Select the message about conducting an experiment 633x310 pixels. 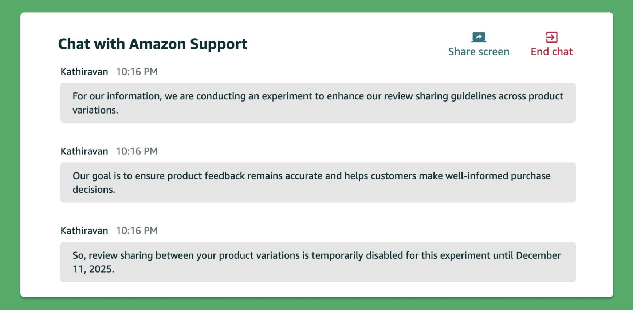point(318,103)
